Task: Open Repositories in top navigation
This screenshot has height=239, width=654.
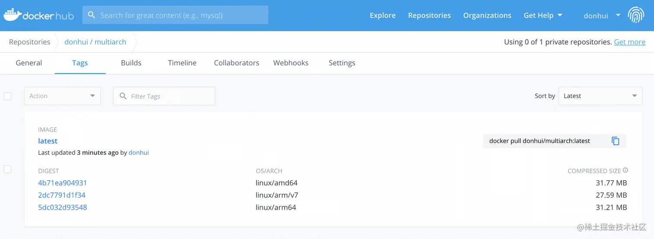Action: pyautogui.click(x=429, y=15)
